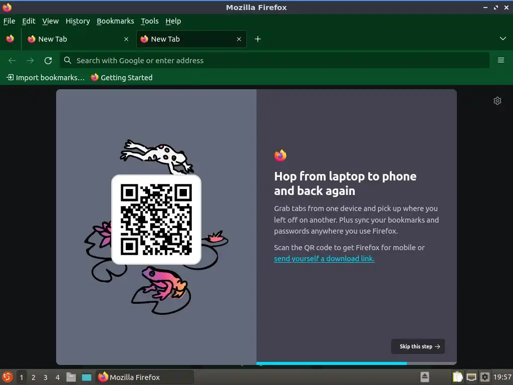The width and height of the screenshot is (513, 385).
Task: Close the first New Tab tab
Action: (x=126, y=39)
